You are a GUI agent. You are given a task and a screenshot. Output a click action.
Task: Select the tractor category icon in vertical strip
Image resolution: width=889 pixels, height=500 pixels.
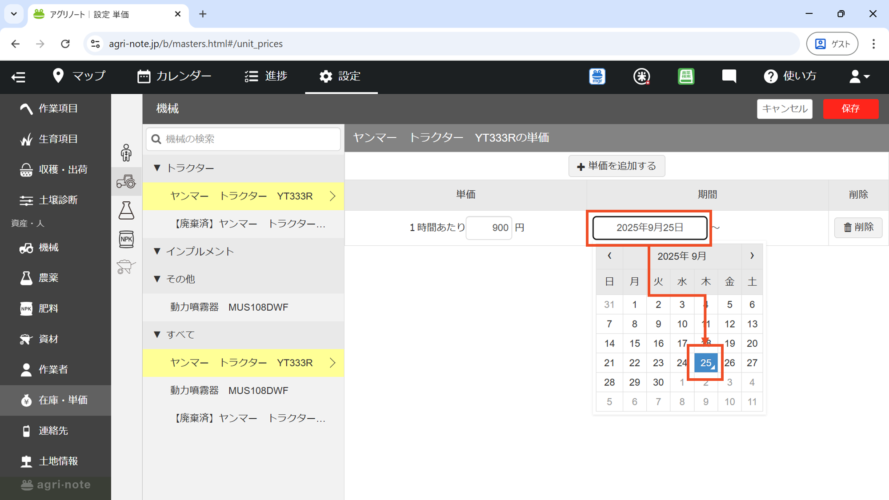[x=126, y=181]
